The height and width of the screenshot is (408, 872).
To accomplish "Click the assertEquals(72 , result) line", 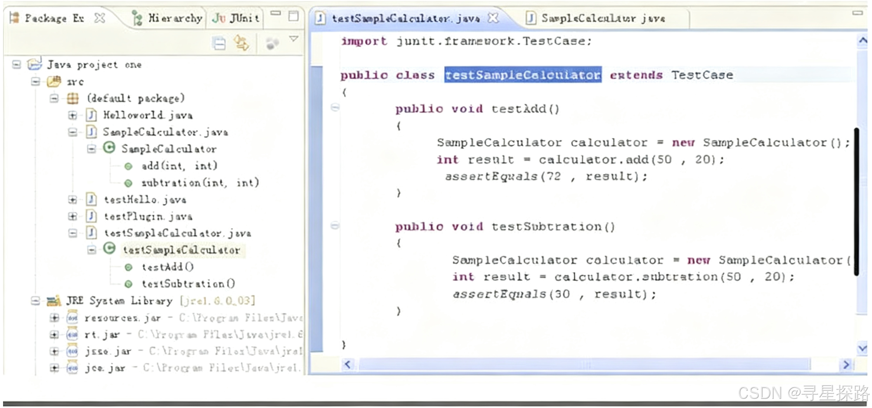I will coord(547,177).
